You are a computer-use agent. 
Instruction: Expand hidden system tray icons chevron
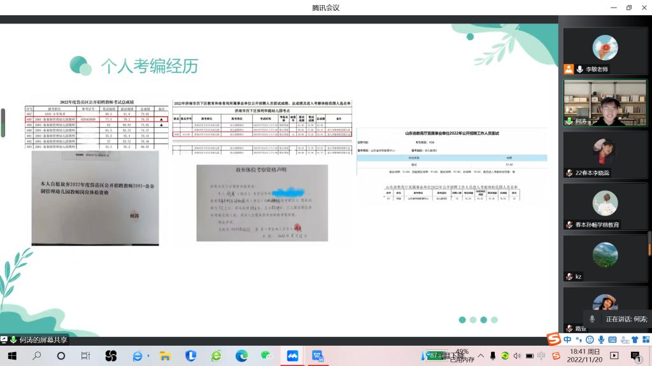point(481,356)
